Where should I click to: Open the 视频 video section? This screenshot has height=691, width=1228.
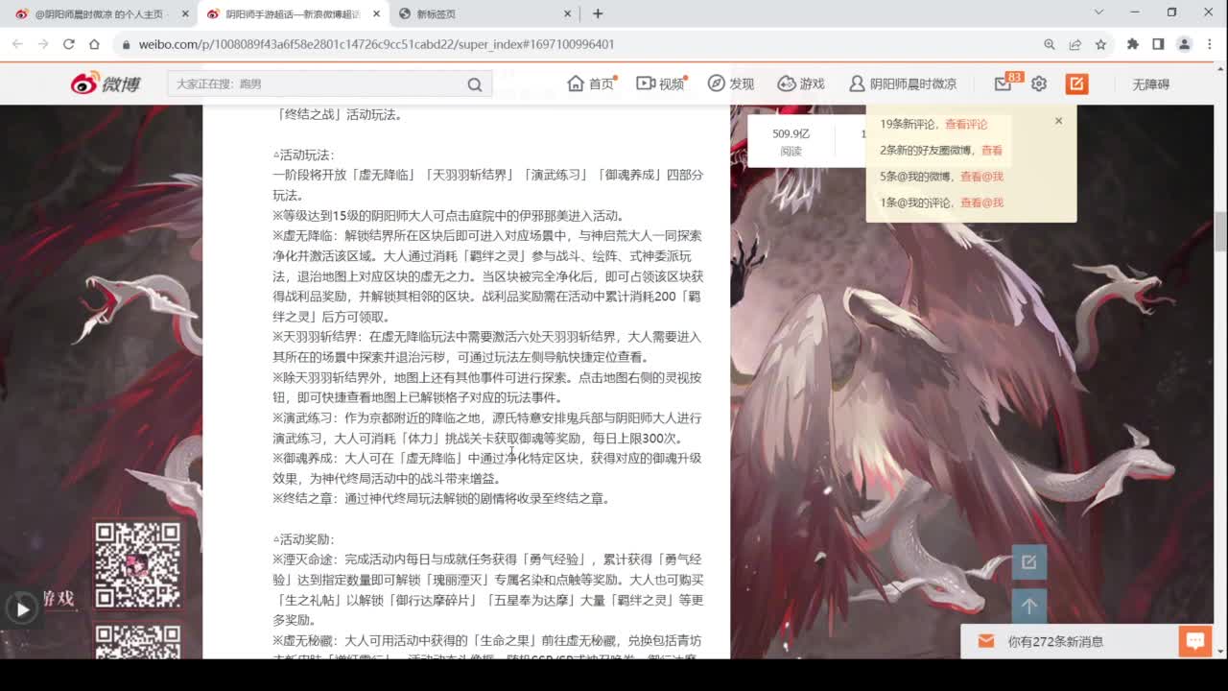pyautogui.click(x=662, y=83)
